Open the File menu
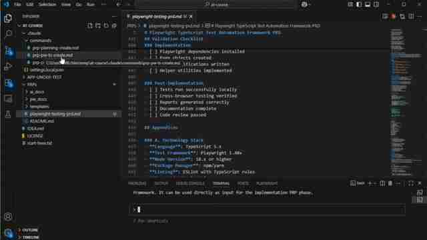This screenshot has width=427, height=240. tap(17, 5)
